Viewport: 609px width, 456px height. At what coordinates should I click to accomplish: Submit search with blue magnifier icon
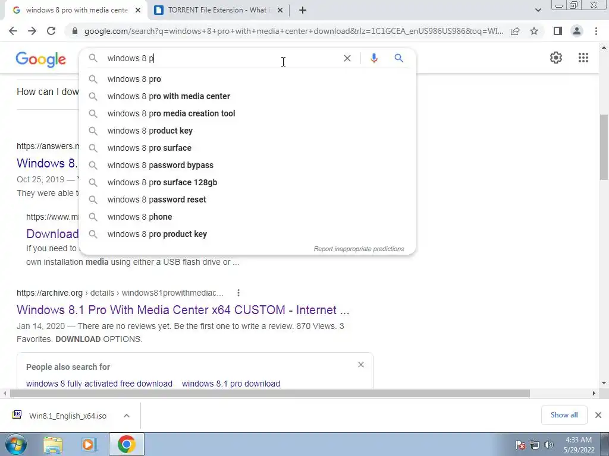(x=398, y=58)
